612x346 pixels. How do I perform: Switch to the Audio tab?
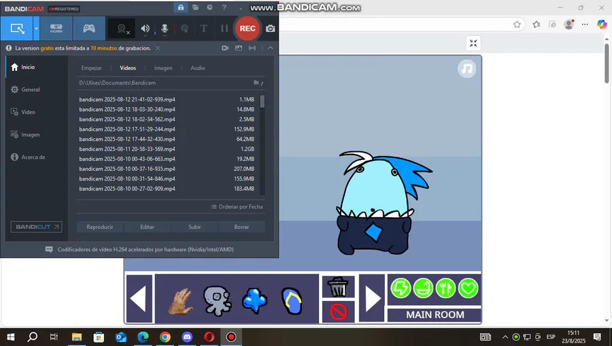(x=198, y=68)
